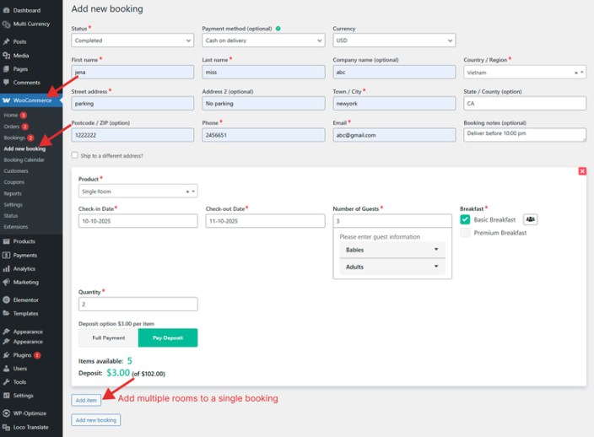This screenshot has height=437, width=594.
Task: Click the Analytics chart icon
Action: click(7, 268)
